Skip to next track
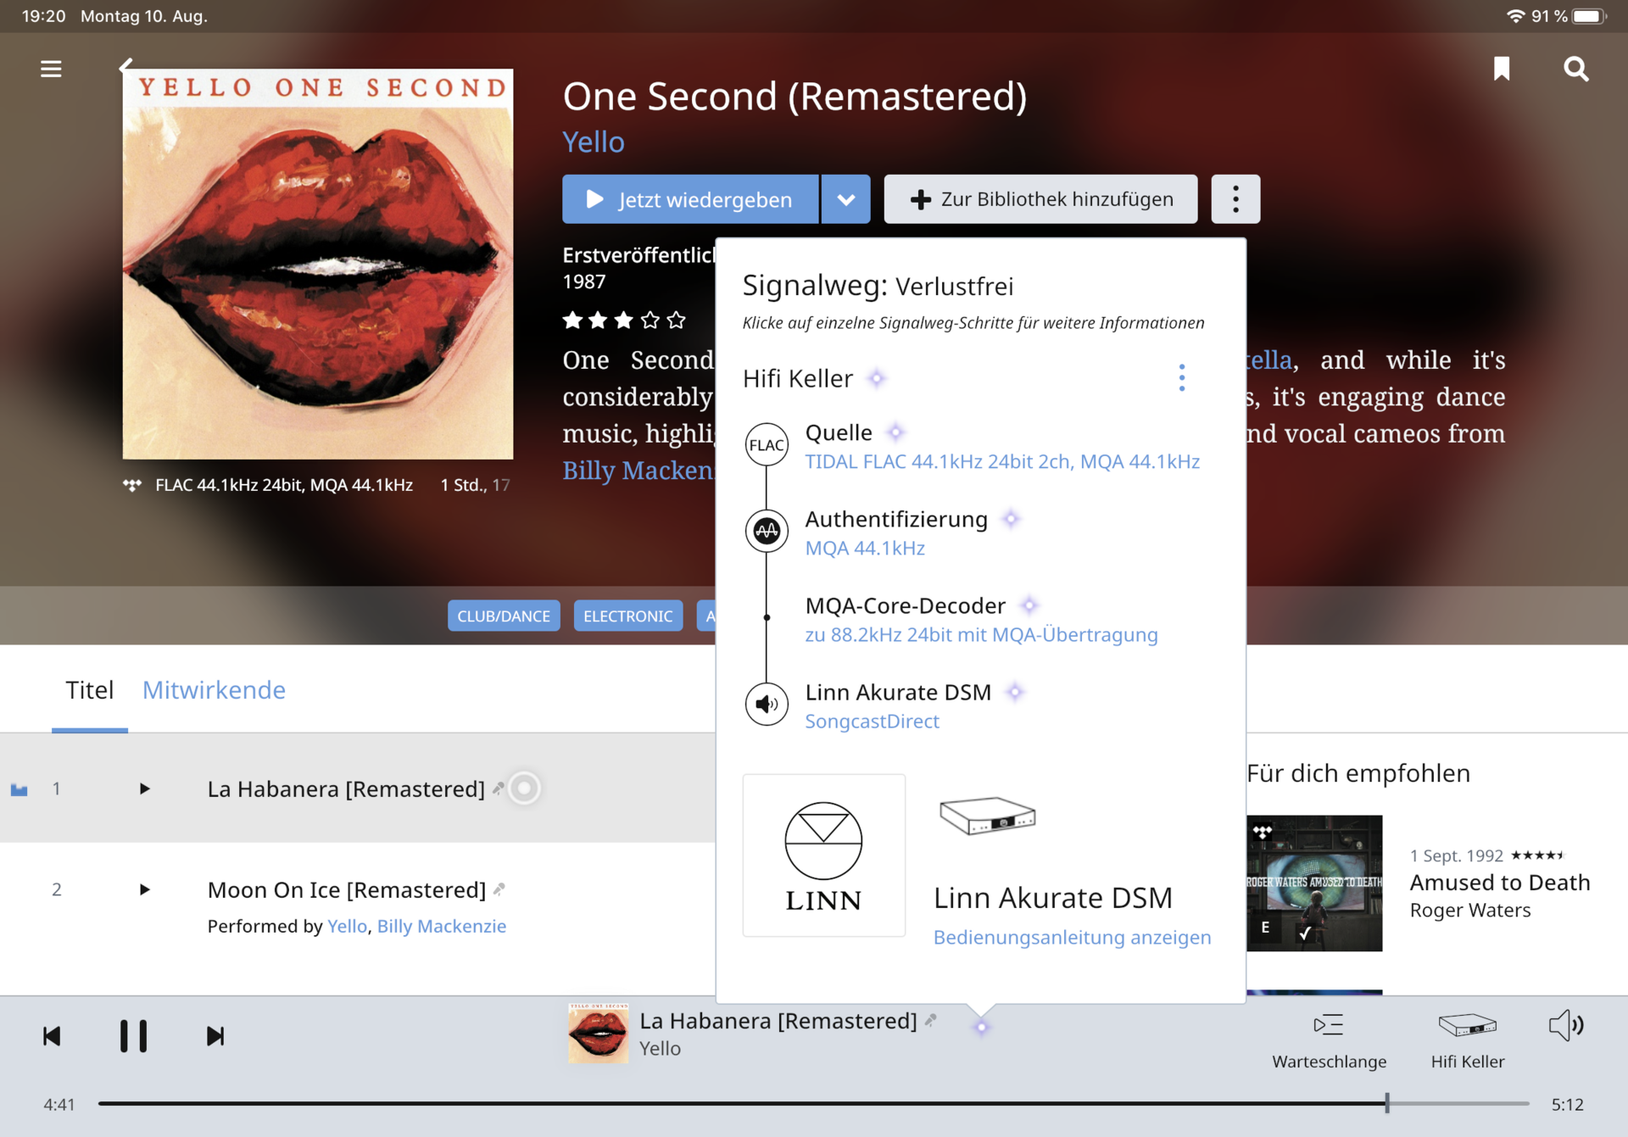This screenshot has width=1628, height=1137. click(x=215, y=1036)
